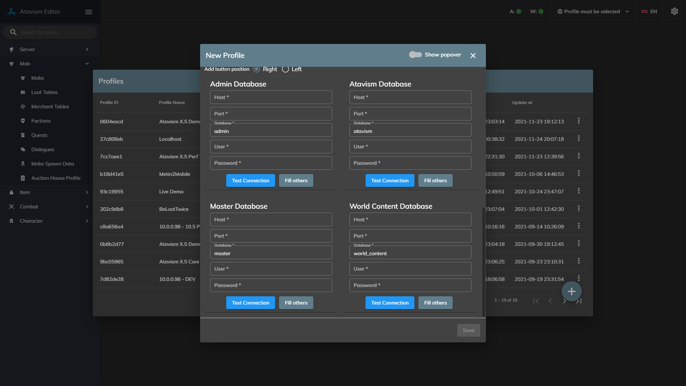This screenshot has height=386, width=686.
Task: Open Mobs Spawn Data menu item
Action: (53, 164)
